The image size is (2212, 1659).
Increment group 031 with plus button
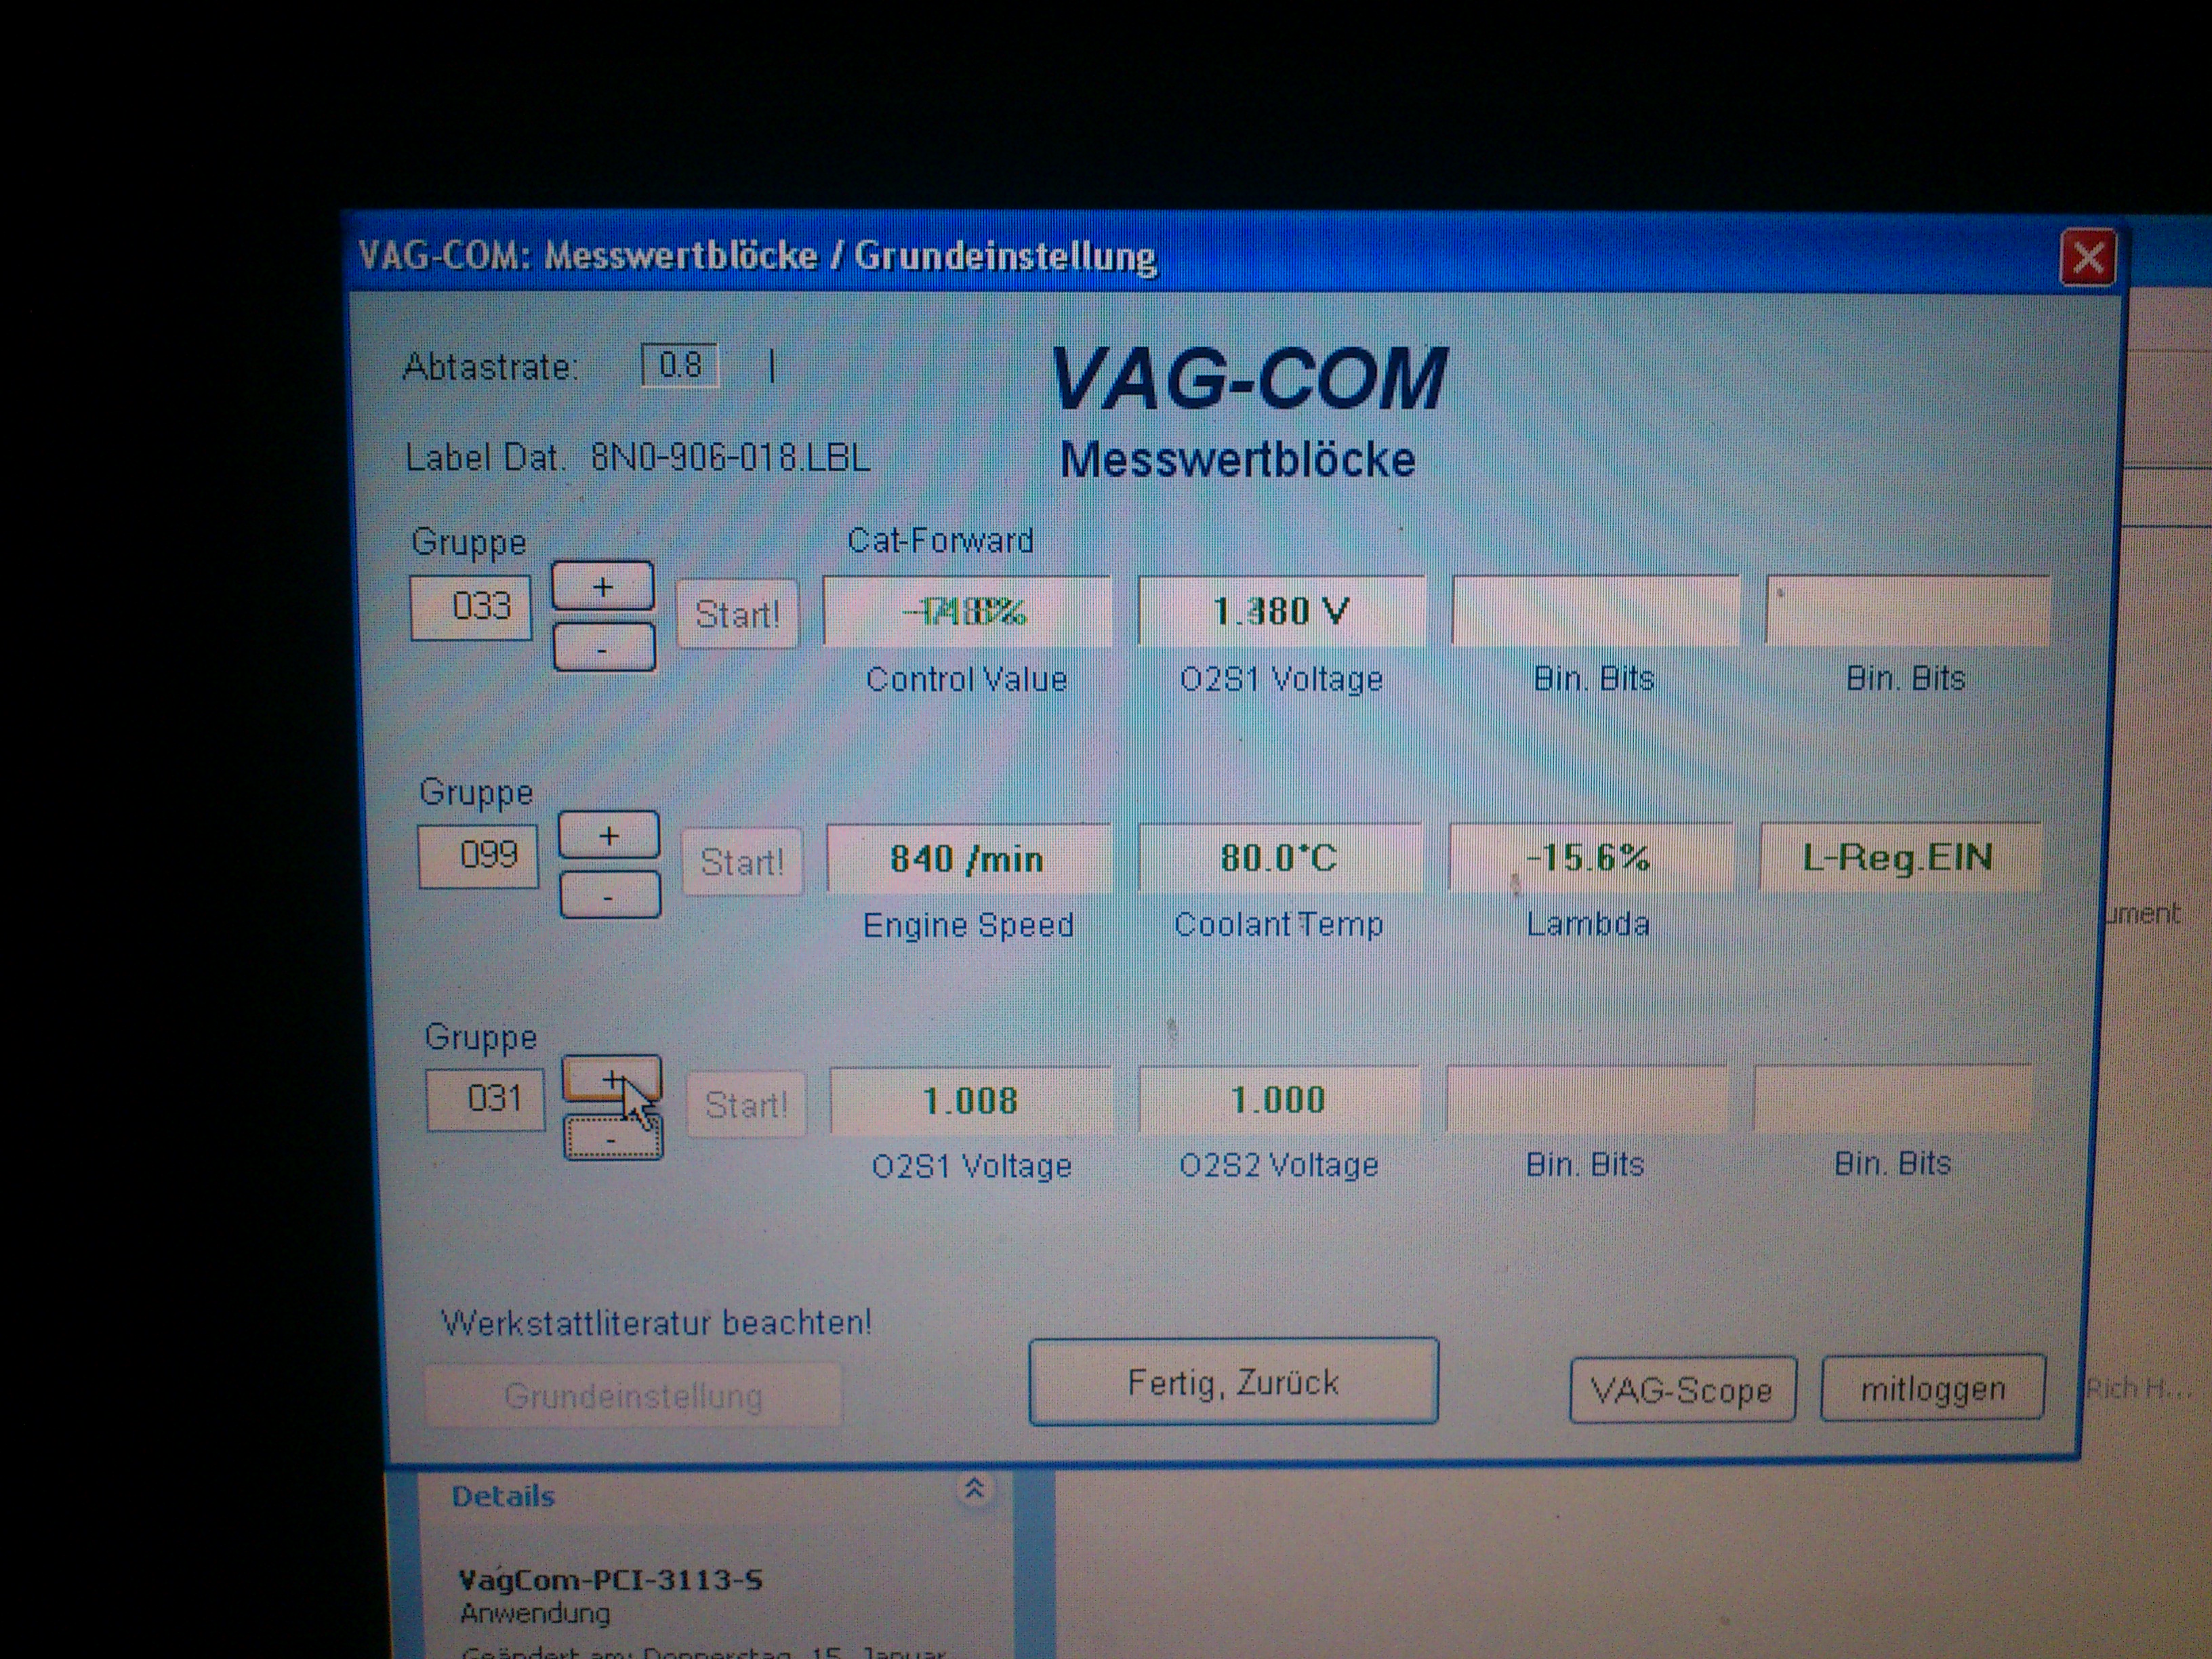tap(613, 1080)
